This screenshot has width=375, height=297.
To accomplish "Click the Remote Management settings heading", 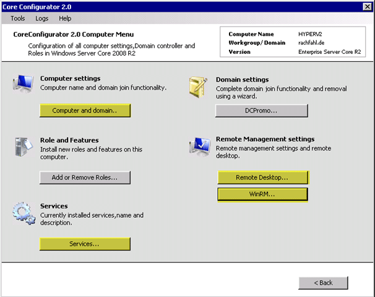I will coord(265,139).
